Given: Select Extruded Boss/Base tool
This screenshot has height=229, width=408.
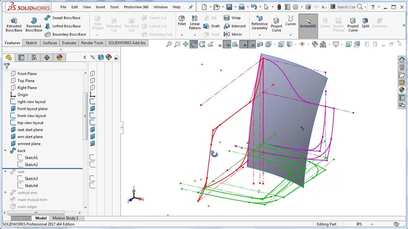Looking at the screenshot, I should pyautogui.click(x=14, y=25).
